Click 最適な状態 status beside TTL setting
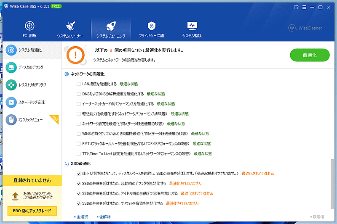 (203, 154)
